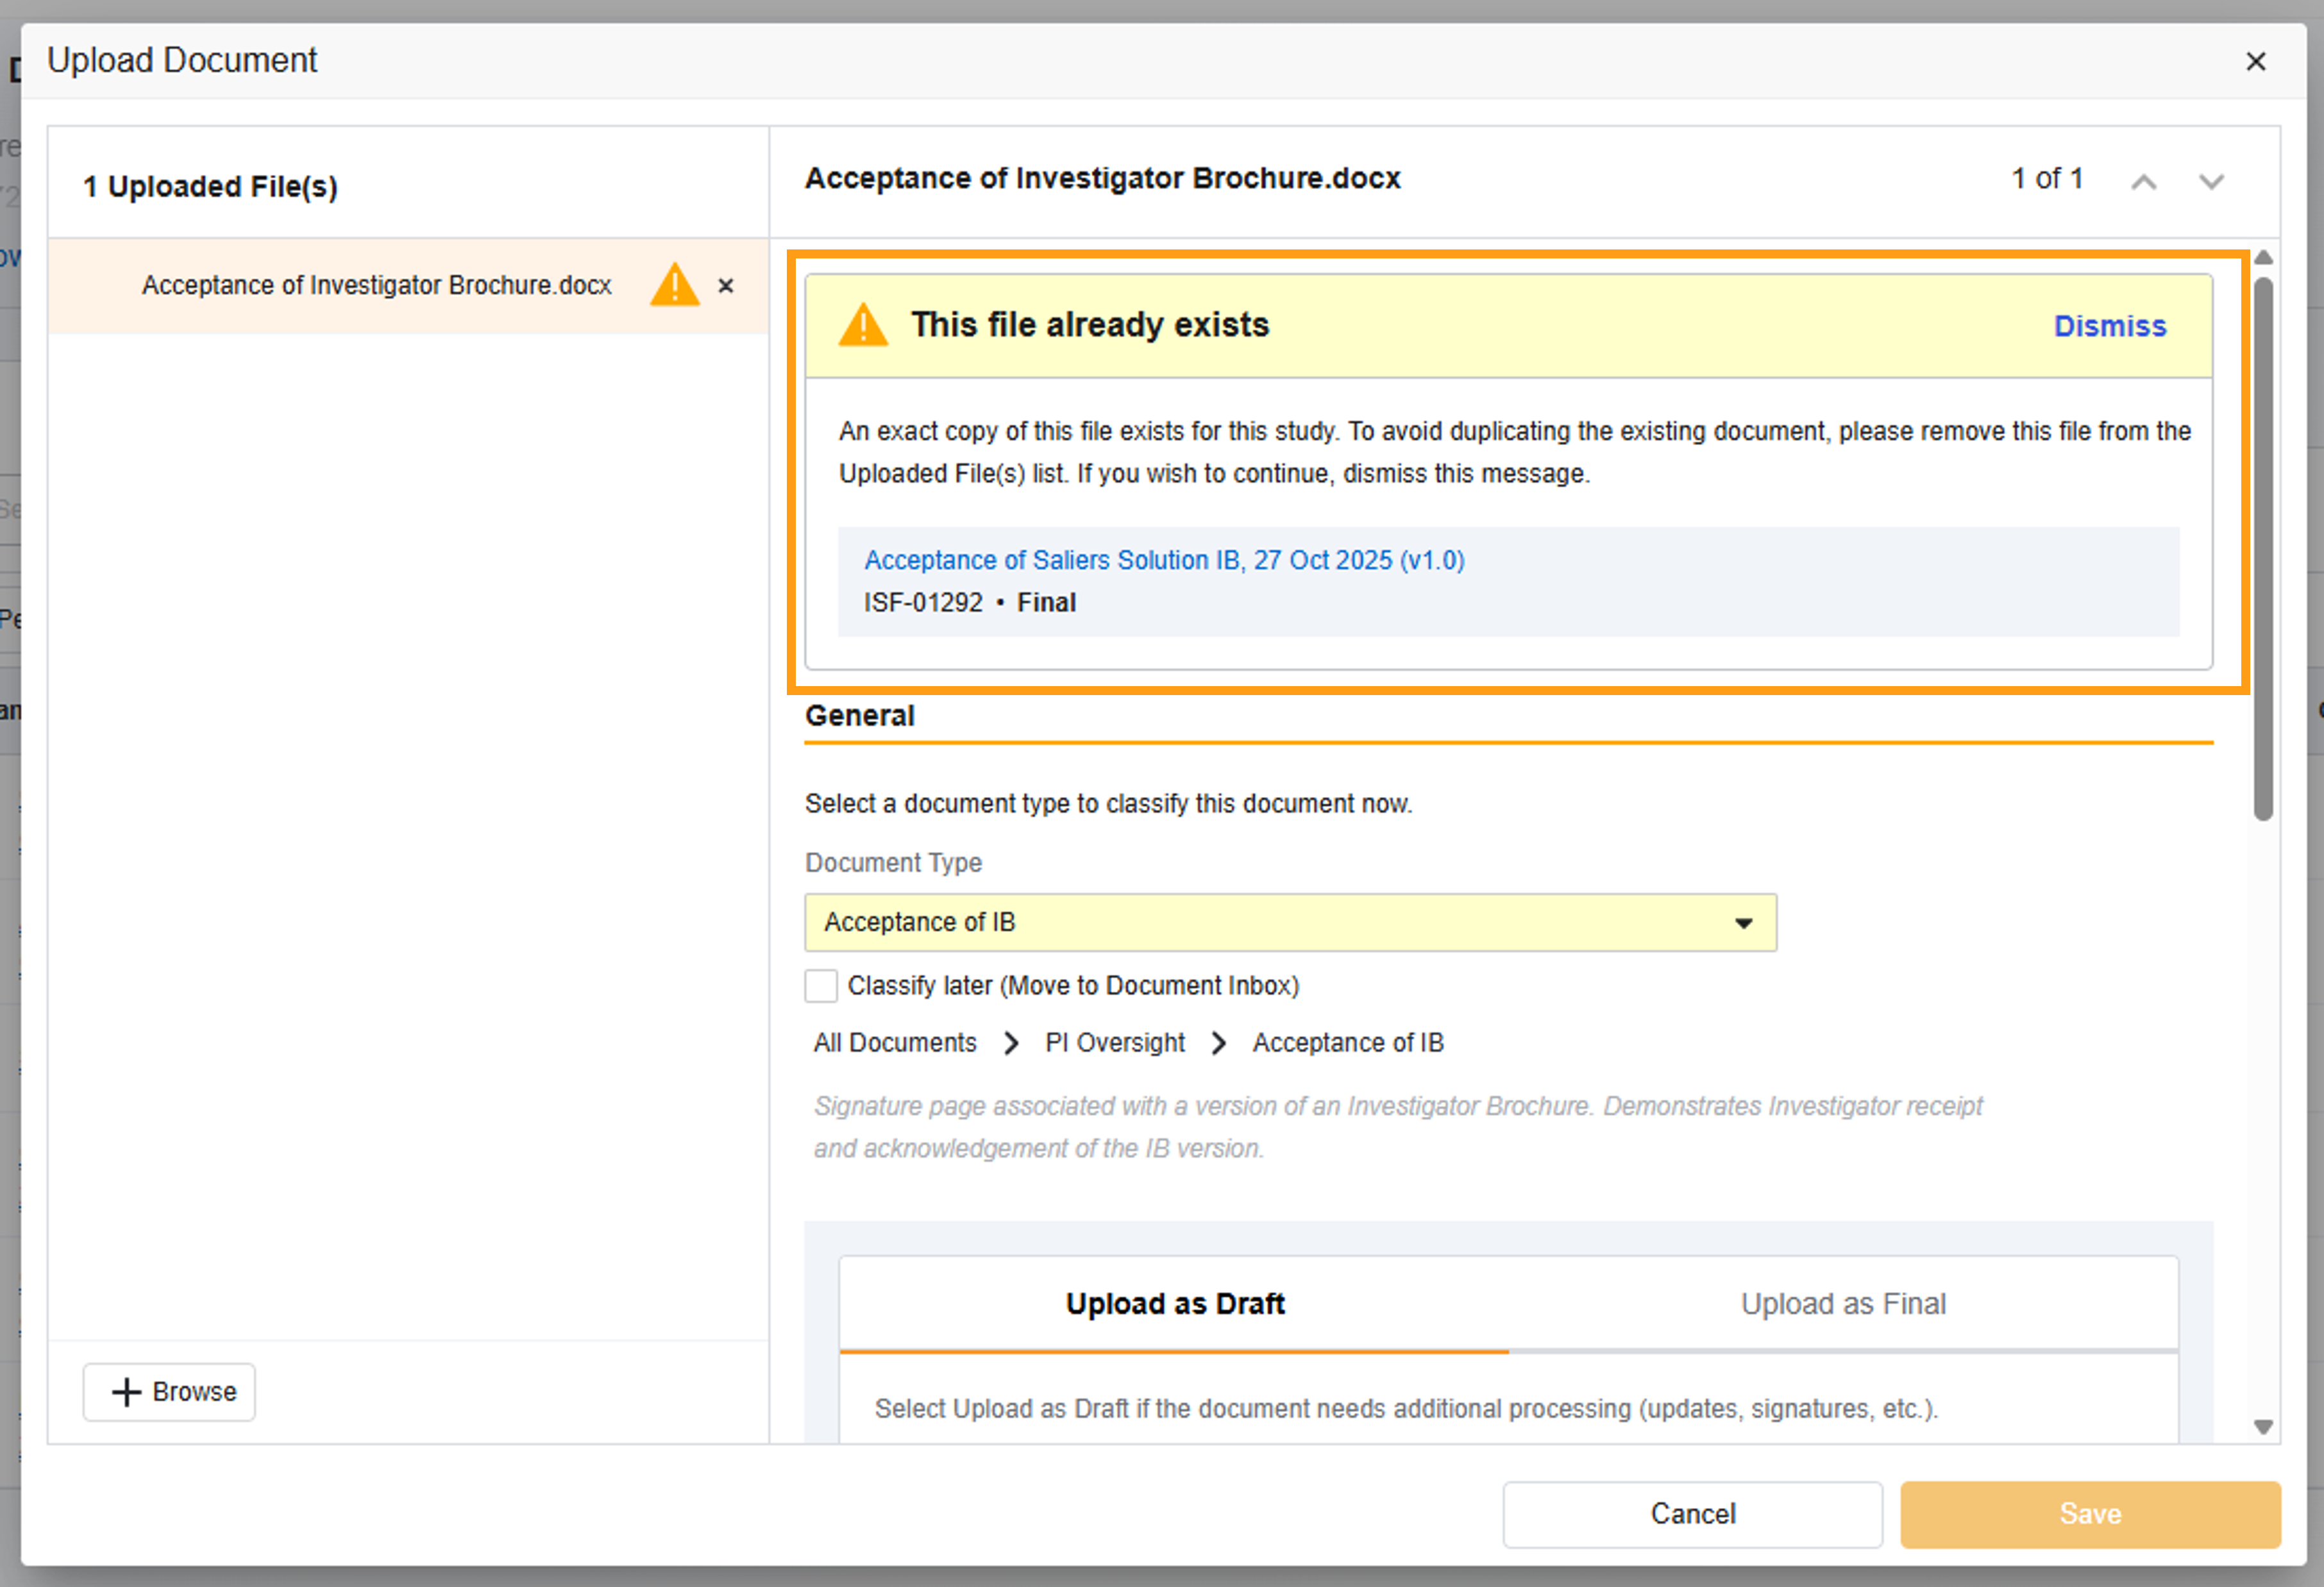Close the Upload Document dialog
Screen dimensions: 2324x1587
pos(2255,62)
